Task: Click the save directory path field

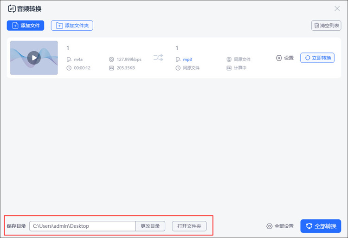Action: point(82,226)
